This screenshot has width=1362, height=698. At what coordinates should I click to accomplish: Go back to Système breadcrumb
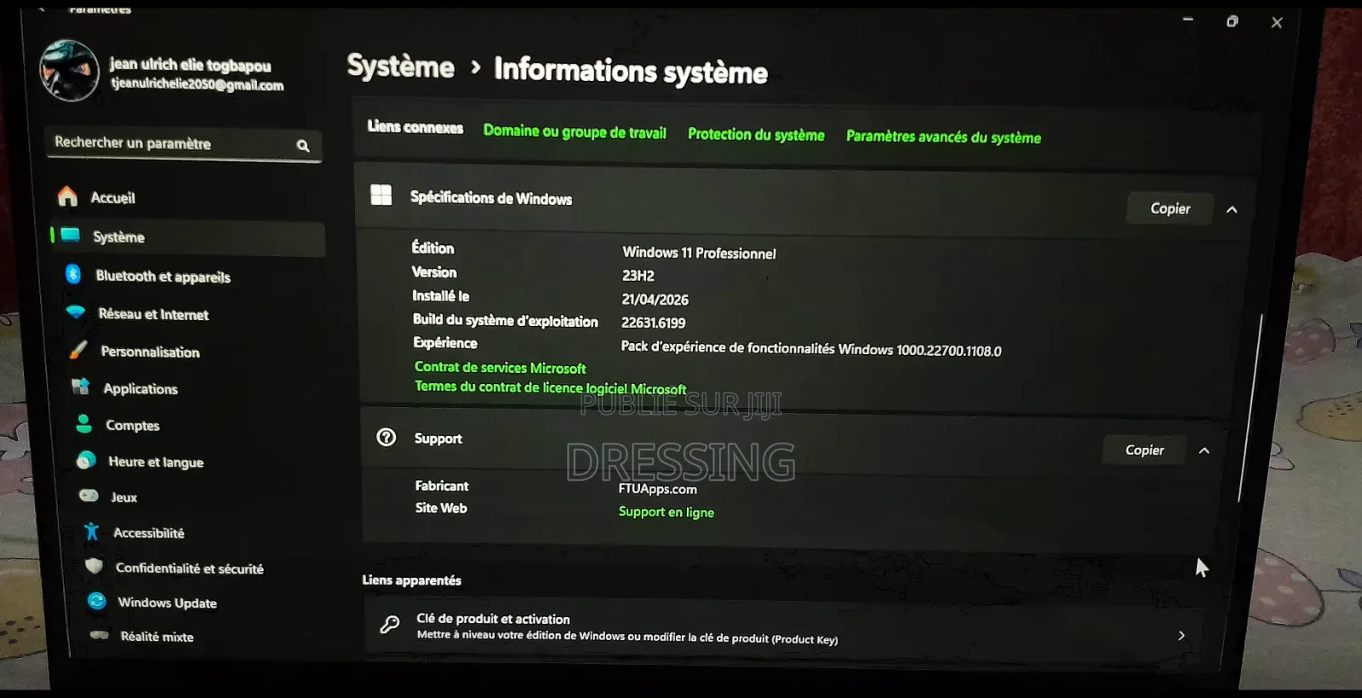point(401,66)
